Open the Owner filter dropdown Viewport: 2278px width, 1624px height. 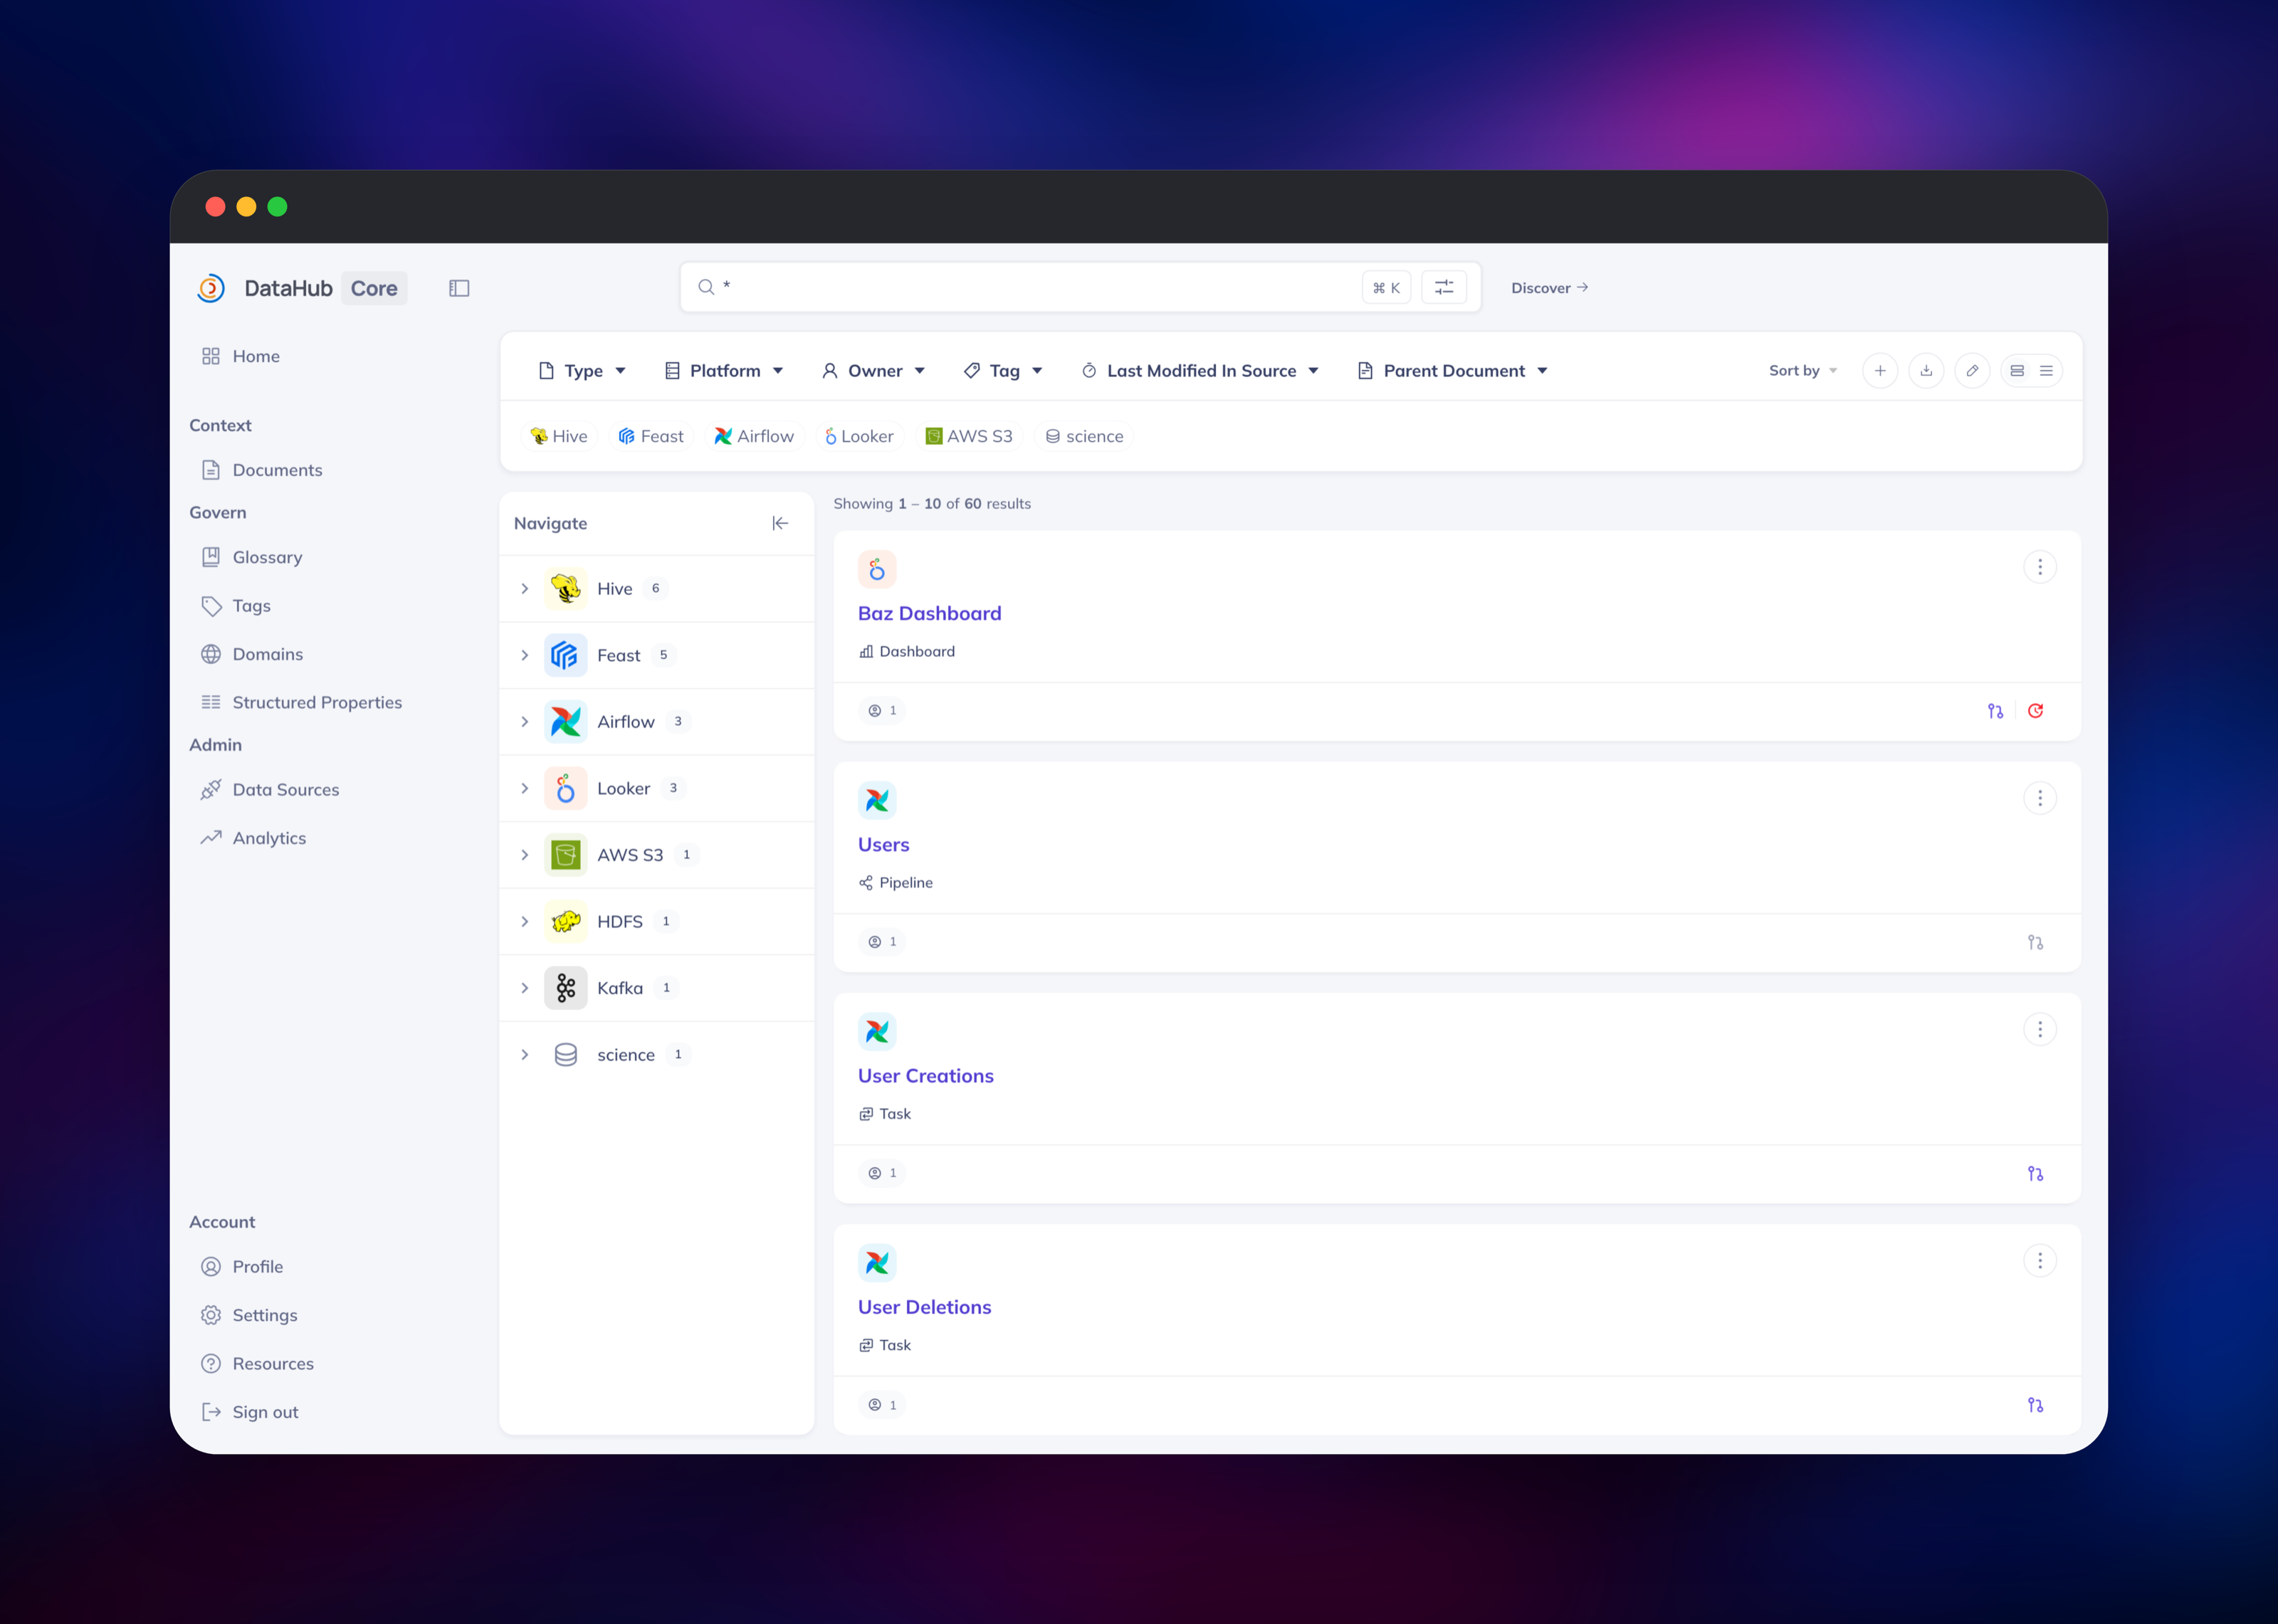click(x=873, y=371)
